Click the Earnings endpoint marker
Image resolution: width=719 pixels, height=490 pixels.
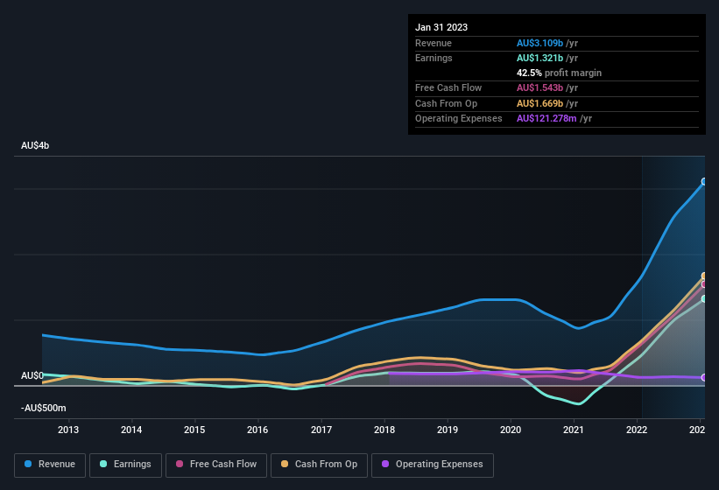pos(704,299)
